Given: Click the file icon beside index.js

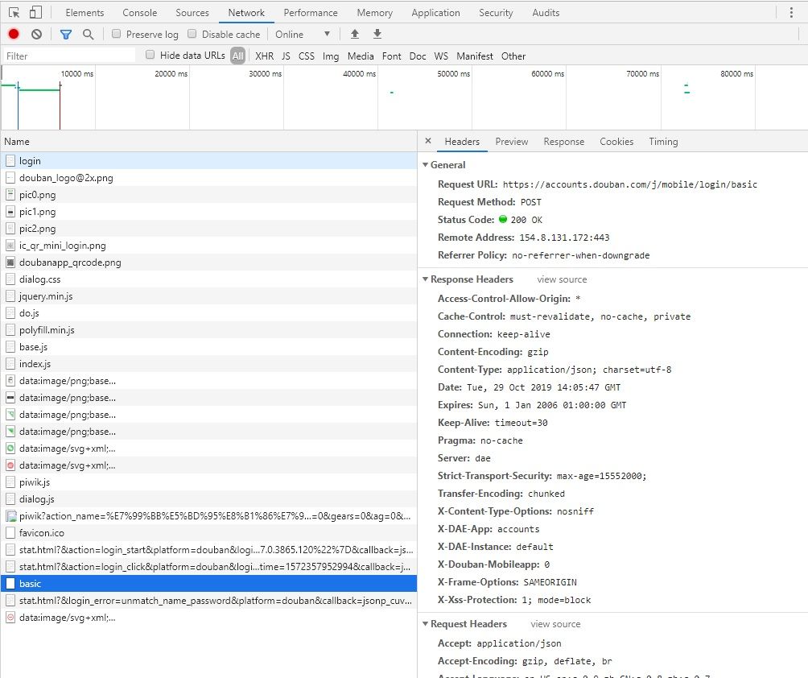Looking at the screenshot, I should click(x=10, y=363).
